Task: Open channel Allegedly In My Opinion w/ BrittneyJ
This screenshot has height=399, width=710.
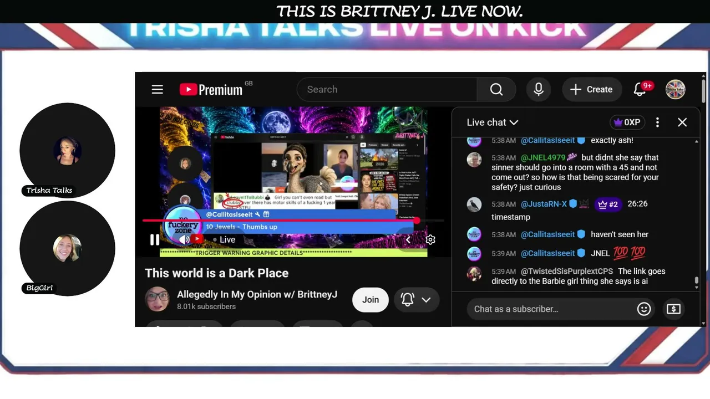Action: pos(257,294)
